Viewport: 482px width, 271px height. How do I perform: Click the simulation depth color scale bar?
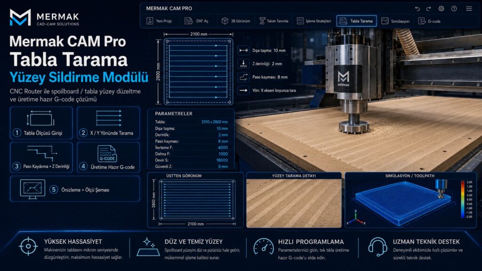click(x=463, y=199)
